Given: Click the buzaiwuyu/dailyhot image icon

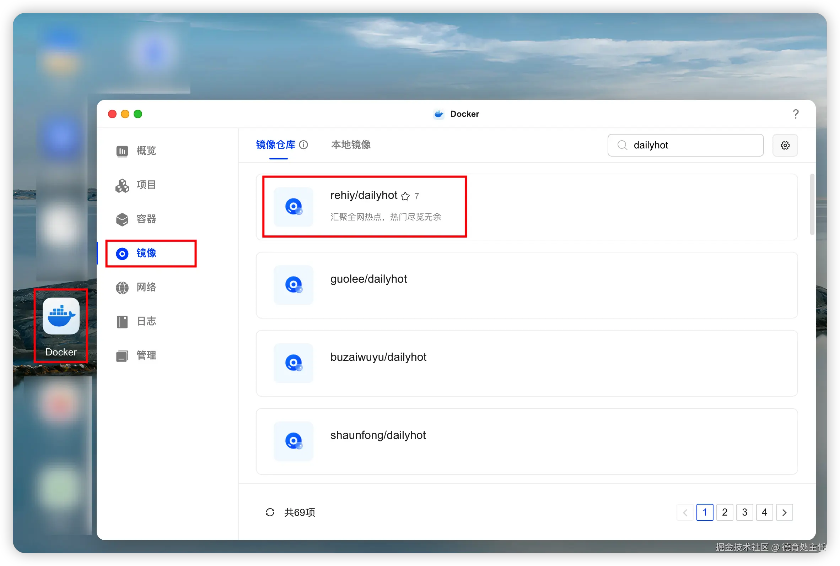Looking at the screenshot, I should [x=294, y=363].
